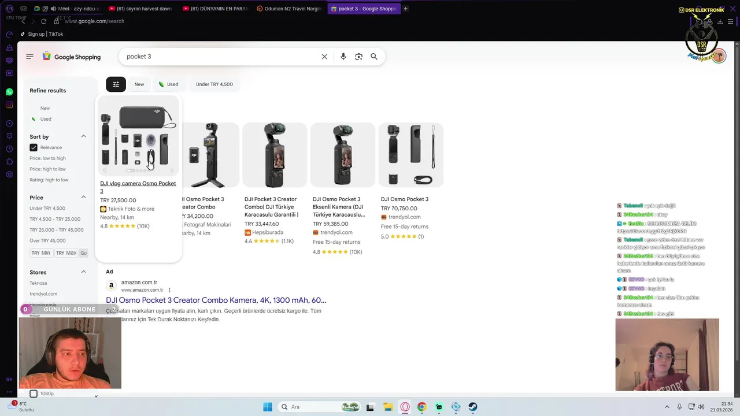Show hidden system tray icons
This screenshot has width=740, height=416.
[667, 407]
